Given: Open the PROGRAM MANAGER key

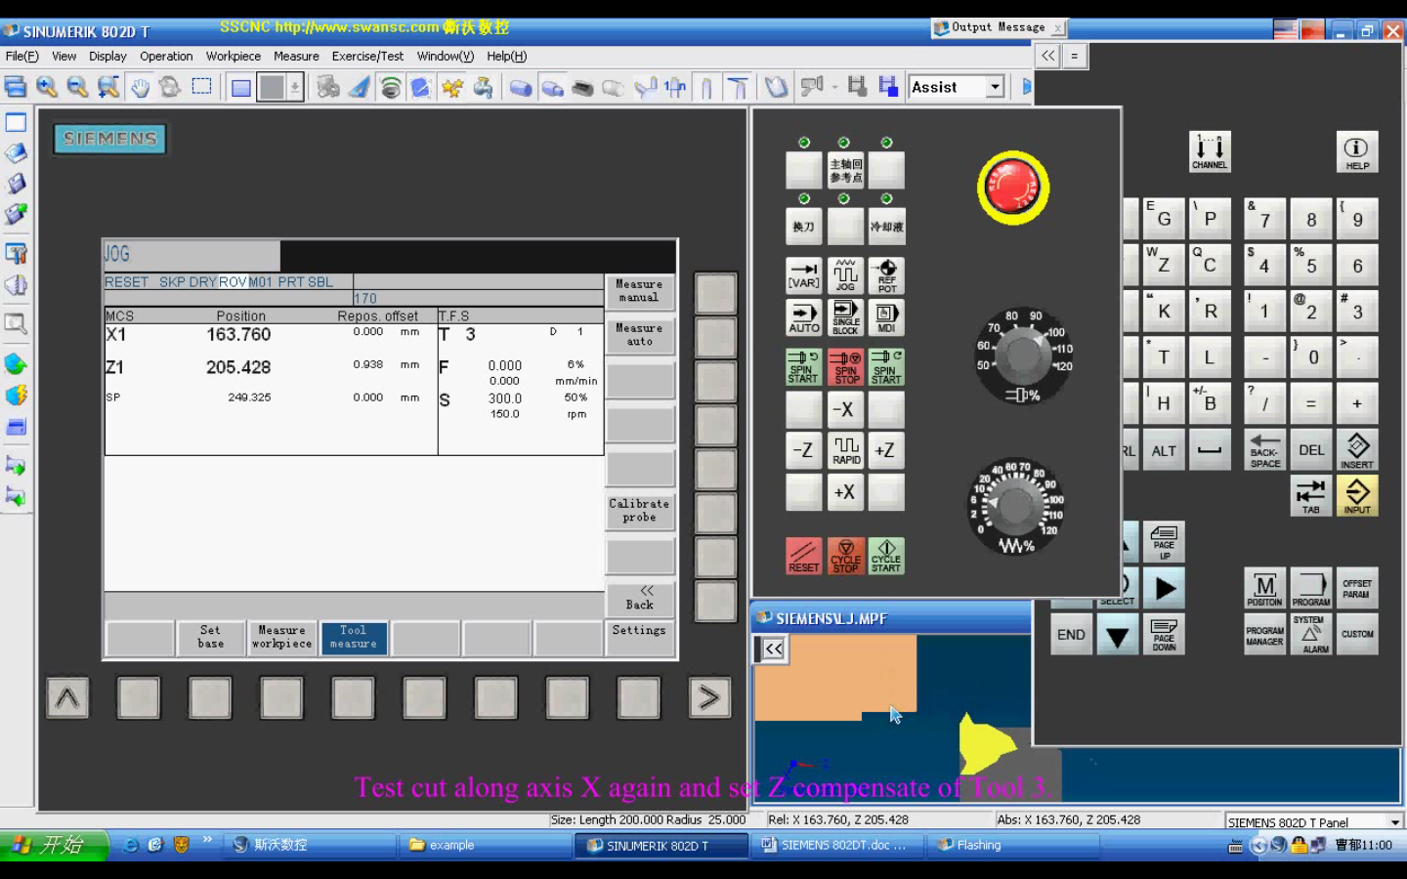Looking at the screenshot, I should [1264, 634].
